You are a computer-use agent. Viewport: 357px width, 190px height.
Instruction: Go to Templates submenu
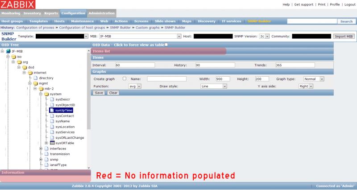[x=38, y=21]
